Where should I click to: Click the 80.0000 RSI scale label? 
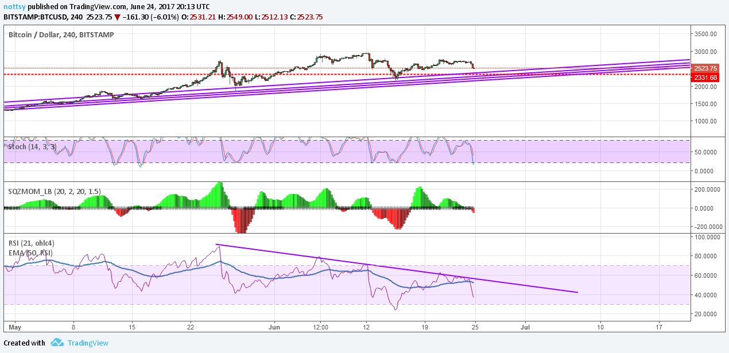click(x=705, y=256)
